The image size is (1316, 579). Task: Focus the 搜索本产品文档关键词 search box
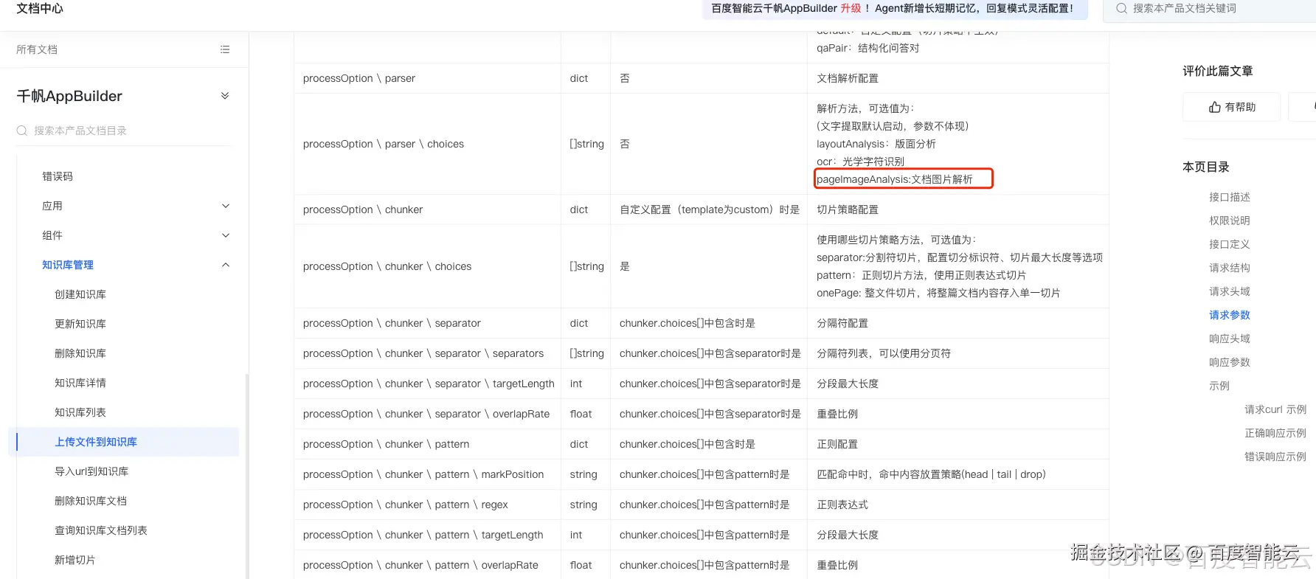point(1210,9)
